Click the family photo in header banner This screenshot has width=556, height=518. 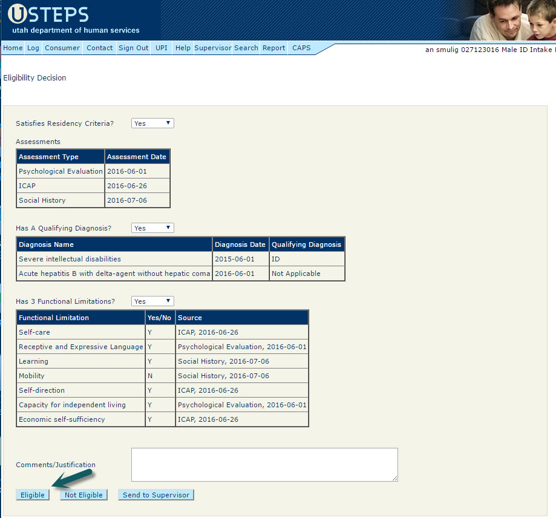(511, 21)
